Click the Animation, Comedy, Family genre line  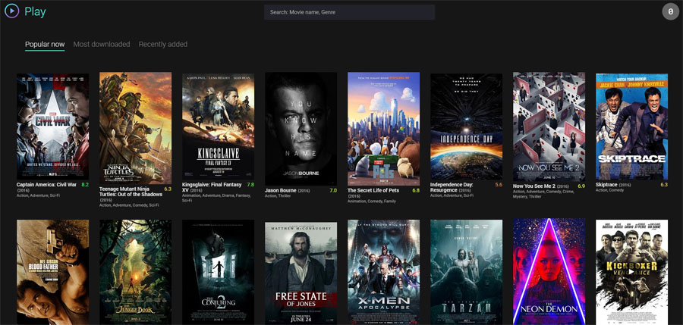[372, 202]
